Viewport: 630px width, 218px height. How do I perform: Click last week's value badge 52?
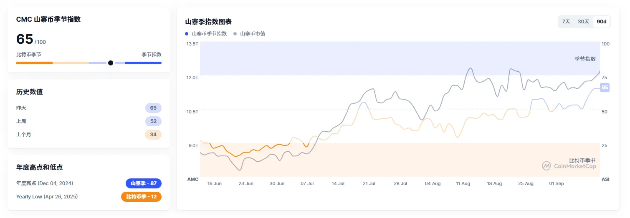[x=153, y=121]
